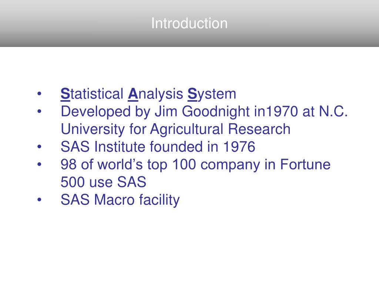Click bullet point before "Developed by Jim"
Image resolution: width=379 pixels, height=284 pixels.
pos(39,111)
